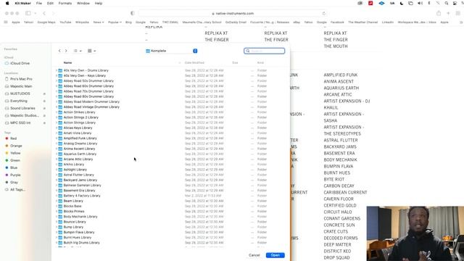Expand Action Strikes Library folder
Screen dimensions: 464x261
pyautogui.click(x=57, y=112)
